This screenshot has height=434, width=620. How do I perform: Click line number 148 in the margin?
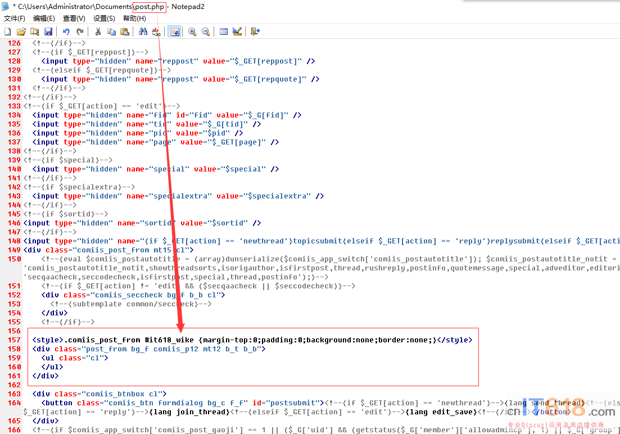pyautogui.click(x=14, y=241)
